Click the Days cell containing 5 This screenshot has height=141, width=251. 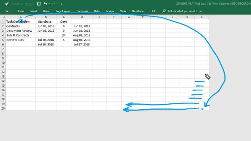(x=64, y=40)
